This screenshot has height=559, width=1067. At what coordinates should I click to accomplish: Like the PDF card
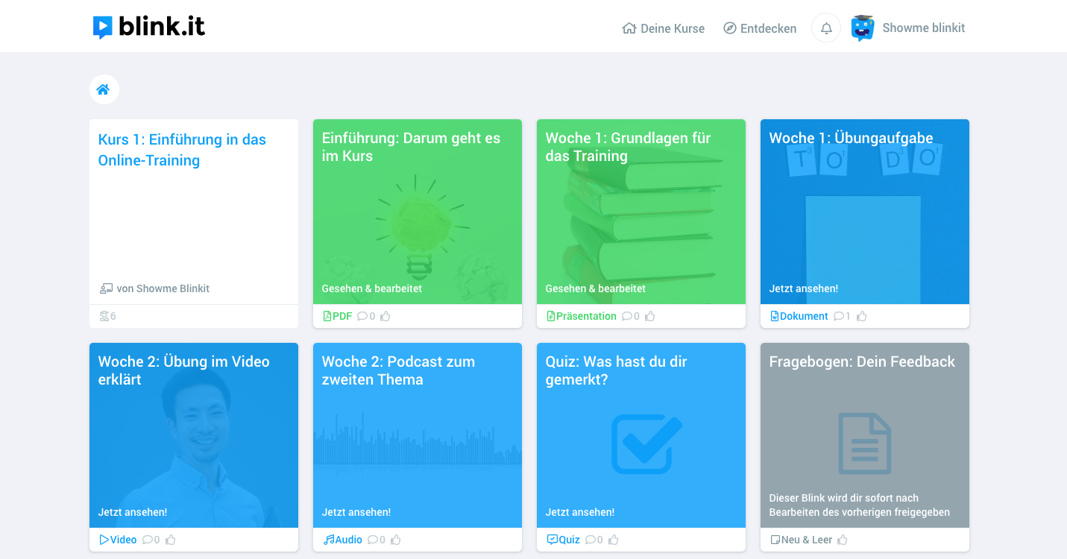coord(385,316)
